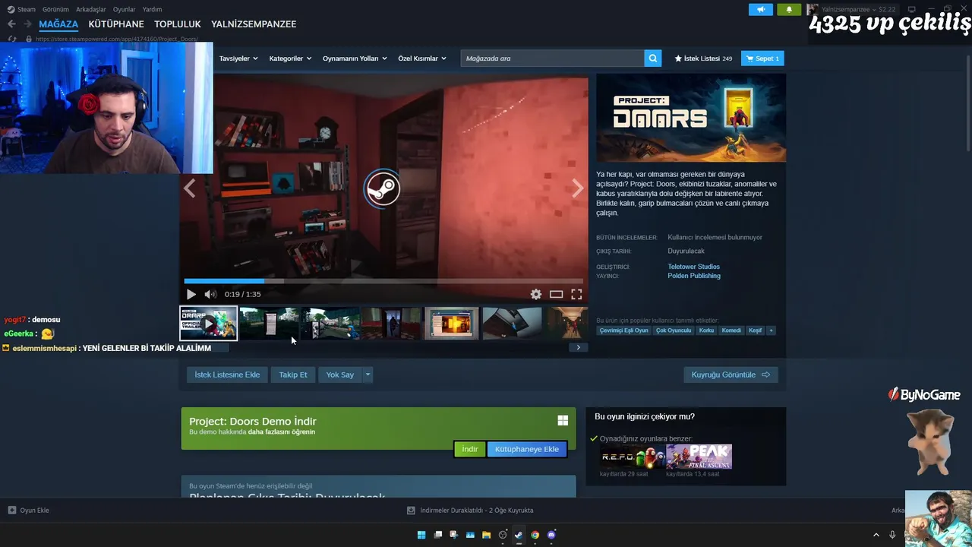Click İstek Listesine Ekle button

[x=227, y=375]
